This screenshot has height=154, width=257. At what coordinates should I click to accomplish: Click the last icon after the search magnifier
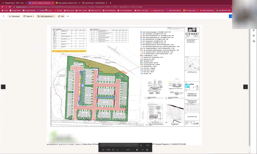[147, 150]
